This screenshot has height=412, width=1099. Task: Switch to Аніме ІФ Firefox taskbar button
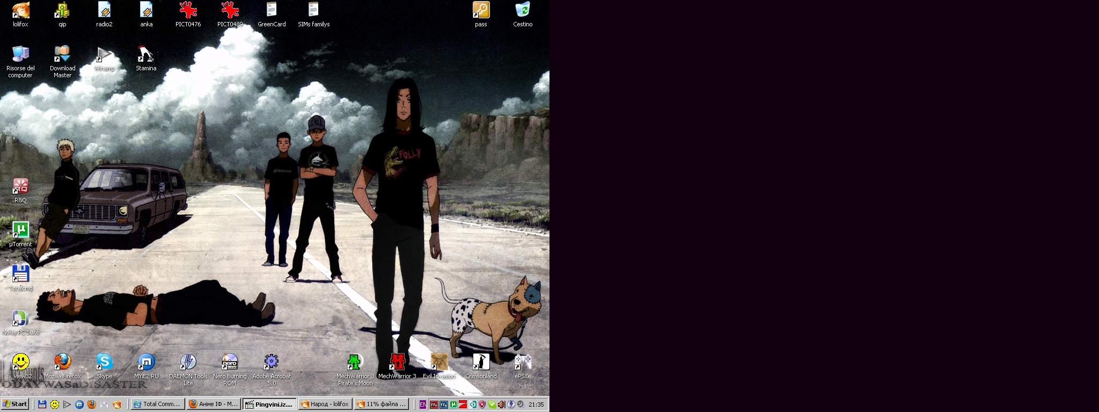pos(213,404)
